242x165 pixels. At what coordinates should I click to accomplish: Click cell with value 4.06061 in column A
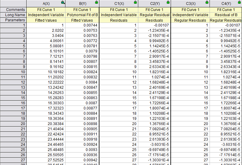pyautogui.click(x=46, y=41)
